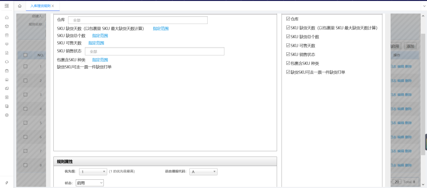Click 指定范围 link for 包裹含SKU 种类
The height and width of the screenshot is (188, 427).
click(x=100, y=60)
